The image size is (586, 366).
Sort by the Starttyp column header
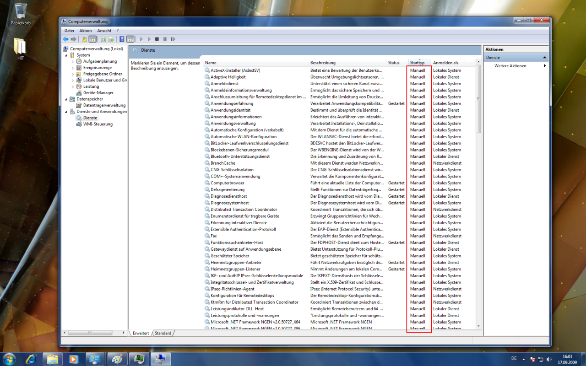[420, 63]
